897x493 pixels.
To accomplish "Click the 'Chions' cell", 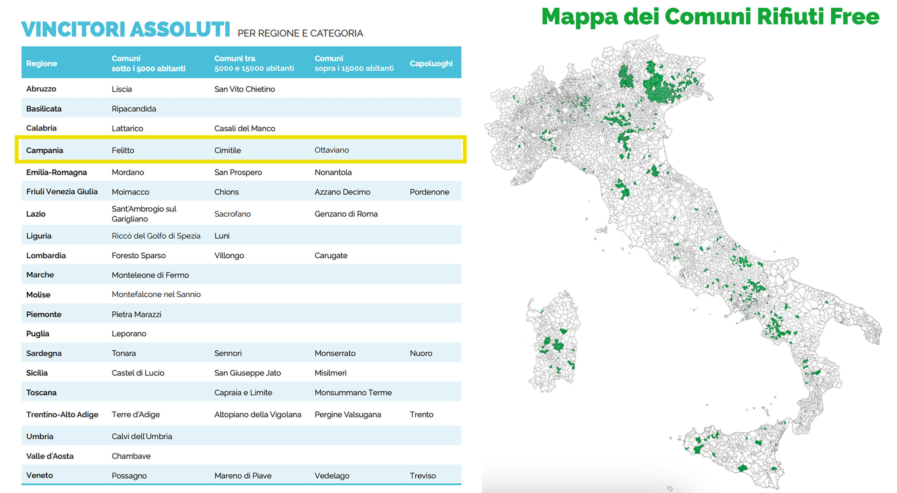I will click(x=226, y=192).
